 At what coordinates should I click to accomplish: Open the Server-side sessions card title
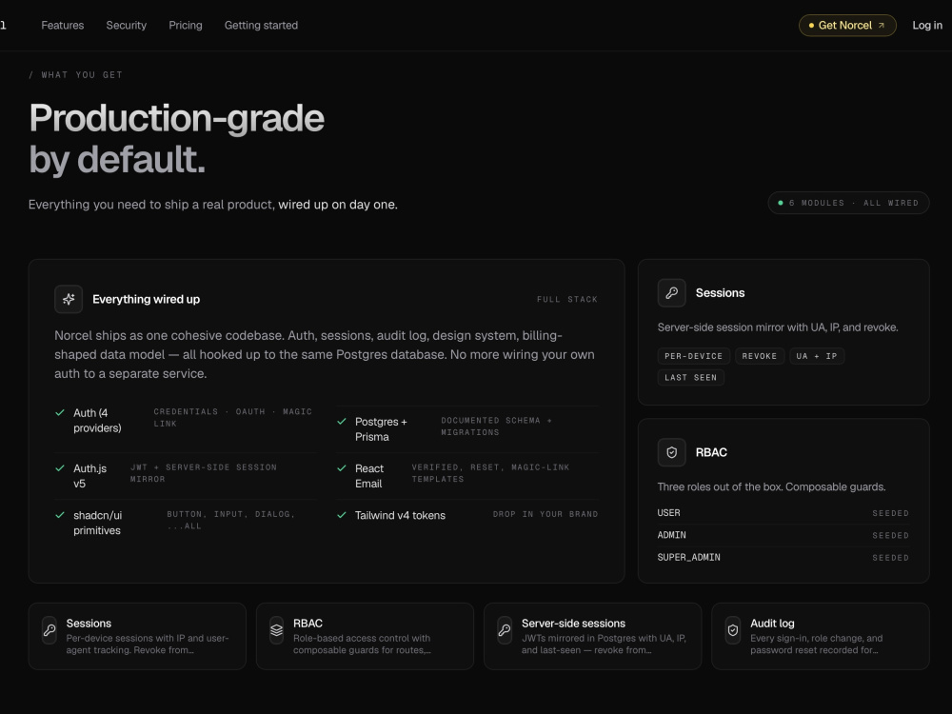573,624
